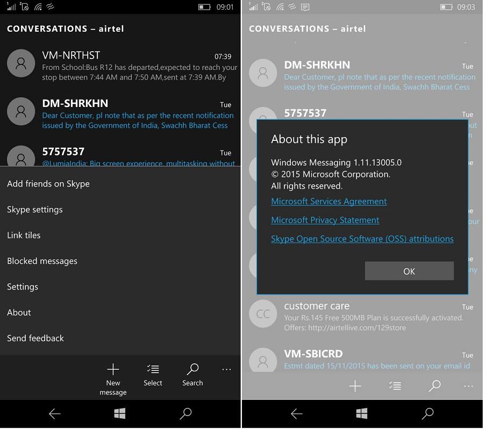The width and height of the screenshot is (486, 430).
Task: Dismiss About dialog with OK
Action: coord(410,272)
